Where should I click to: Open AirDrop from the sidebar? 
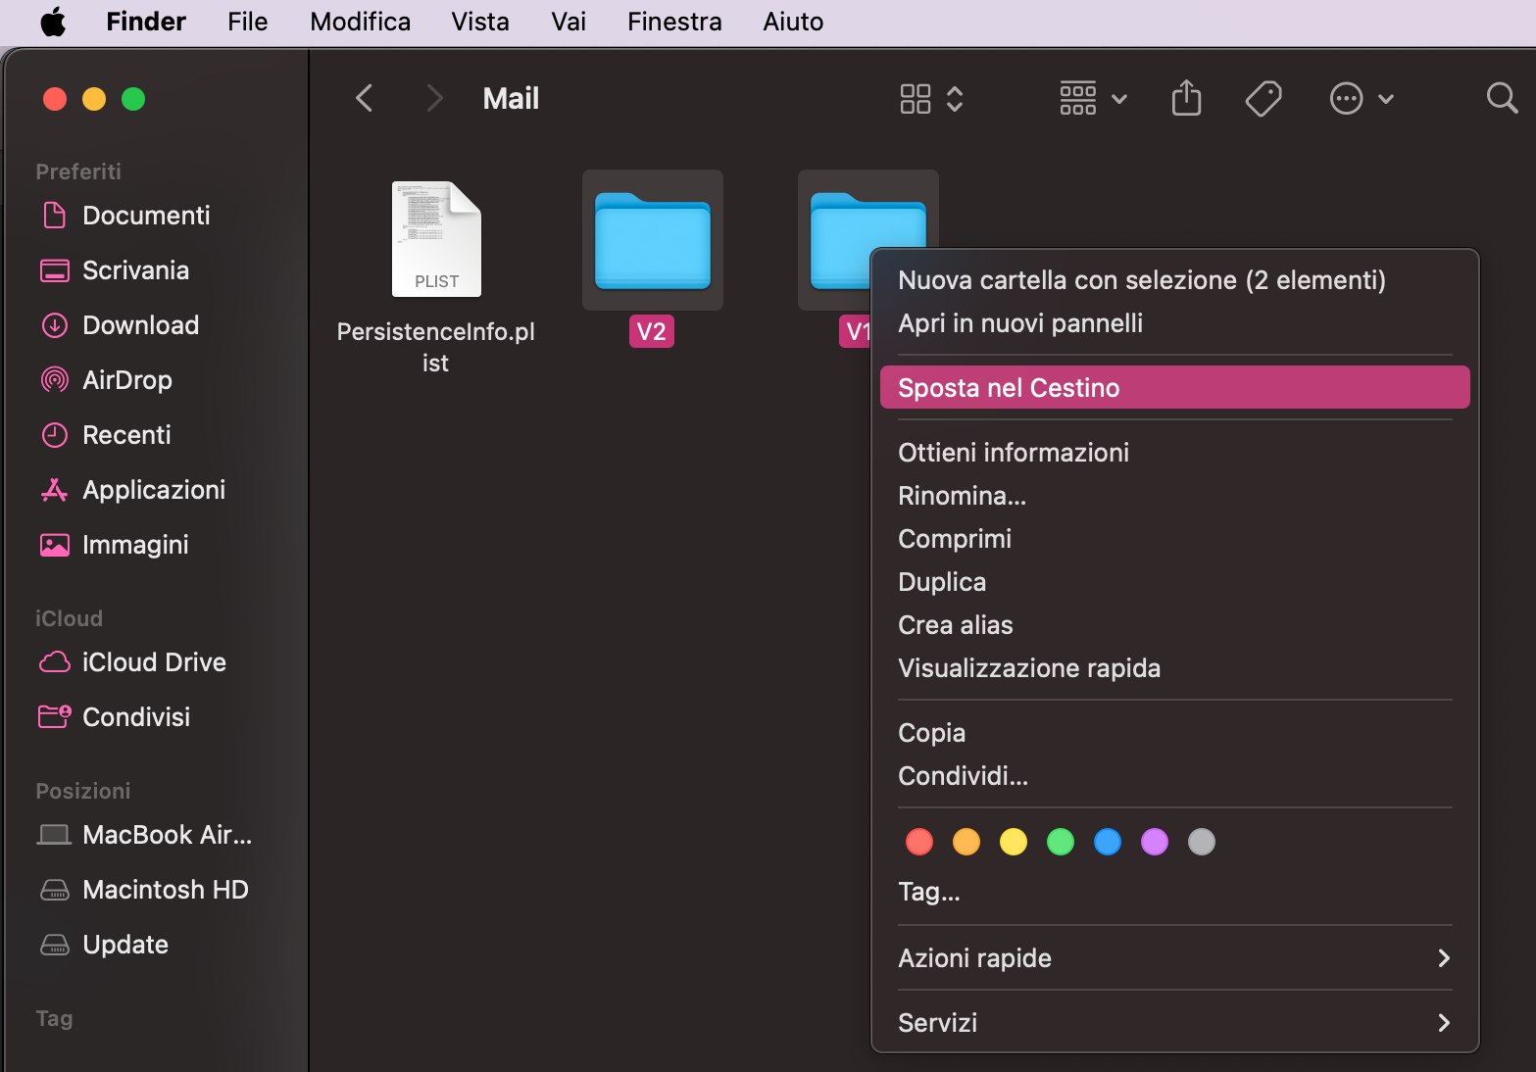coord(127,380)
